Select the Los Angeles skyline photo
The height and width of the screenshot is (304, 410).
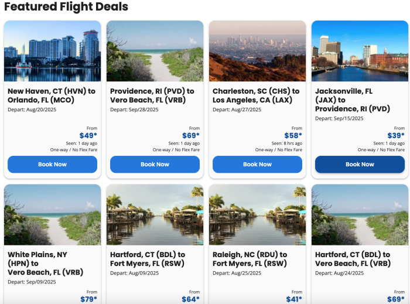pyautogui.click(x=257, y=52)
